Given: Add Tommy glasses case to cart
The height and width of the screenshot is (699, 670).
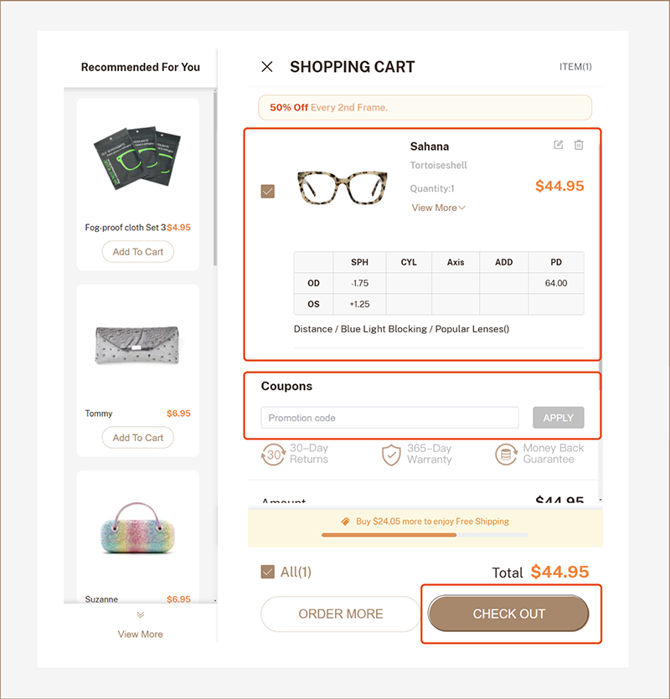Looking at the screenshot, I should 138,438.
